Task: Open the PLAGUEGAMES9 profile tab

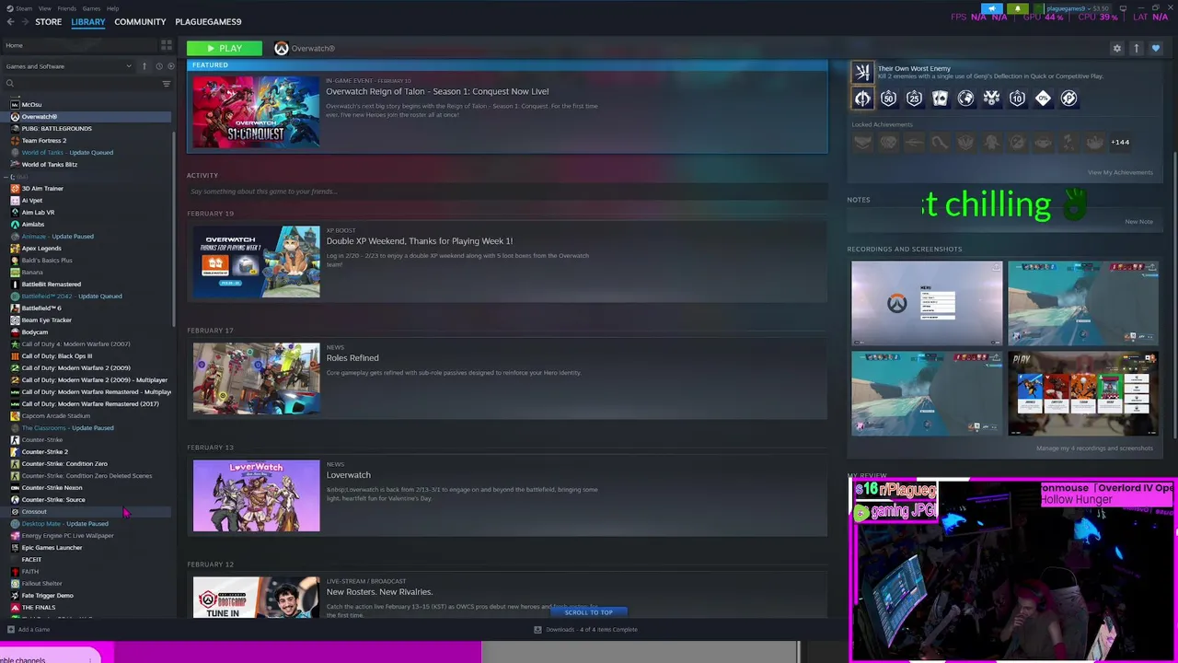Action: (208, 22)
